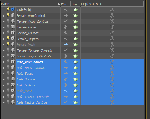Show Male_Mesh layer via lightbulb
Viewport: 150px width, 119px height.
pyautogui.click(x=8, y=90)
